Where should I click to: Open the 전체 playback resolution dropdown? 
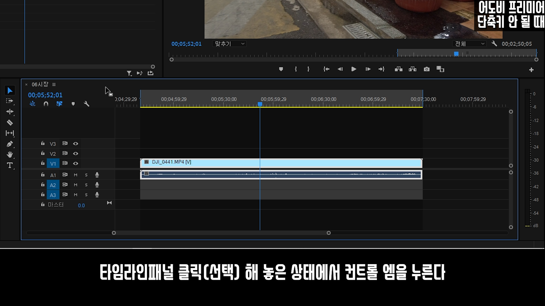(x=469, y=44)
